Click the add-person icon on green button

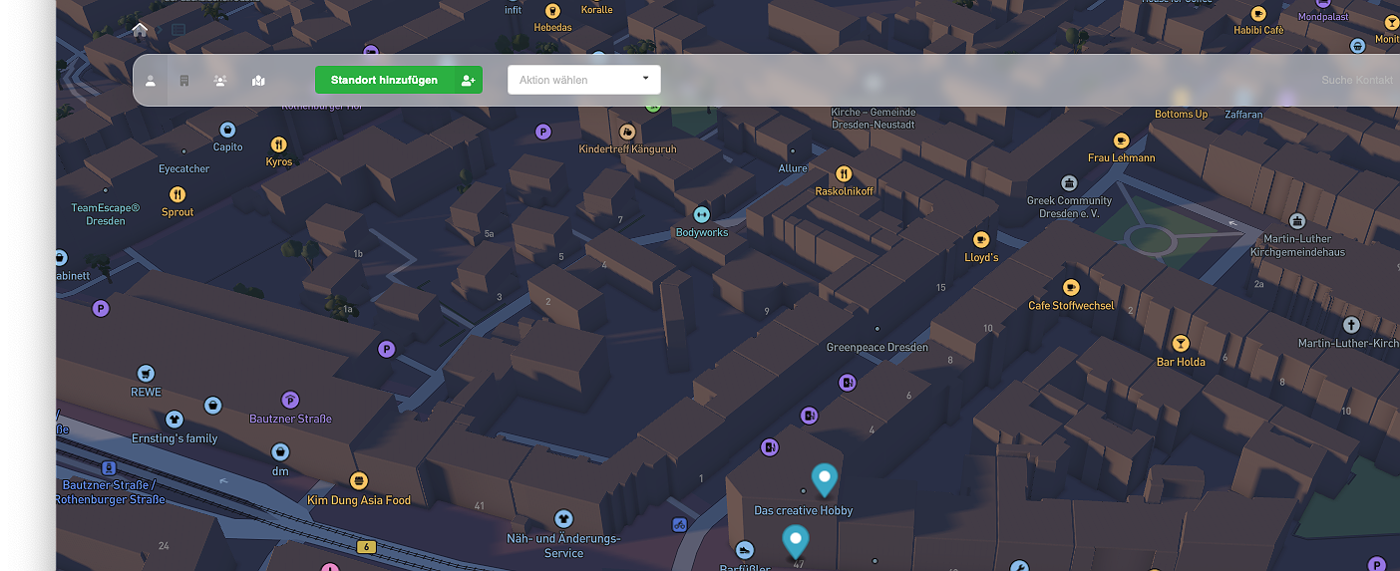tap(468, 81)
